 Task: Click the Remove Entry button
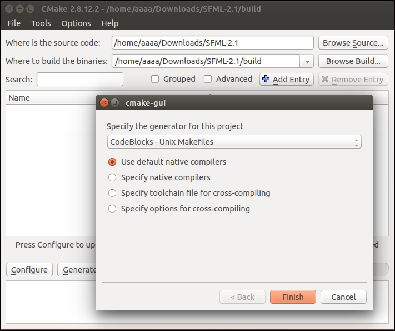click(x=353, y=80)
